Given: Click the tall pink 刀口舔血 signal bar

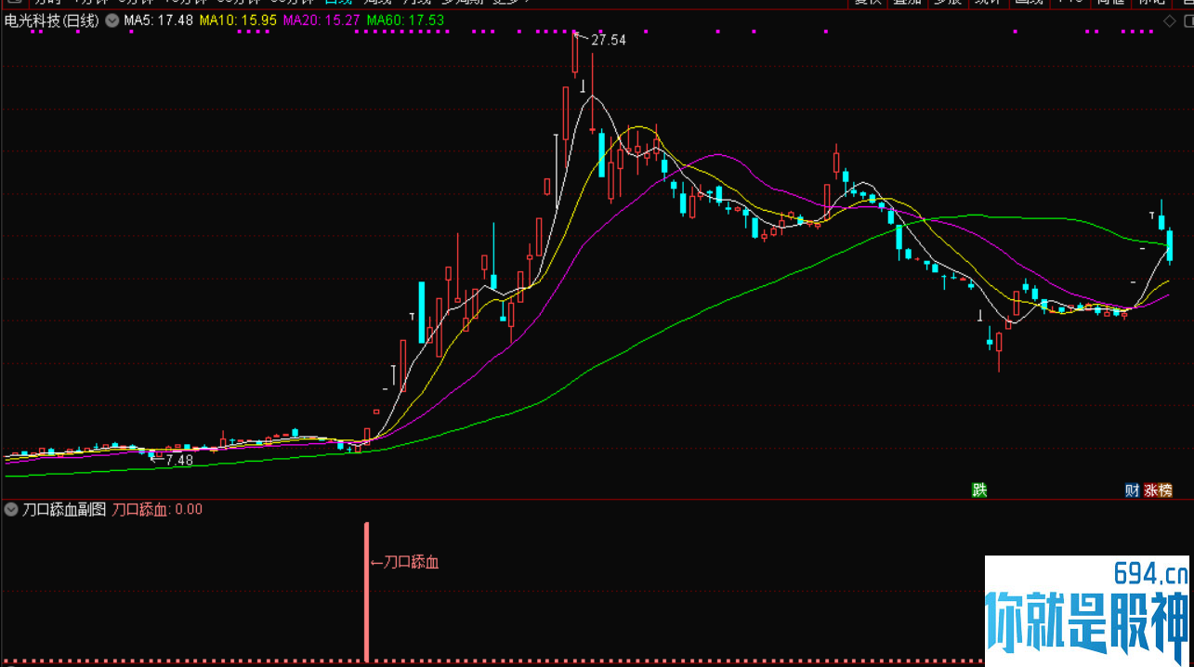Looking at the screenshot, I should [366, 592].
